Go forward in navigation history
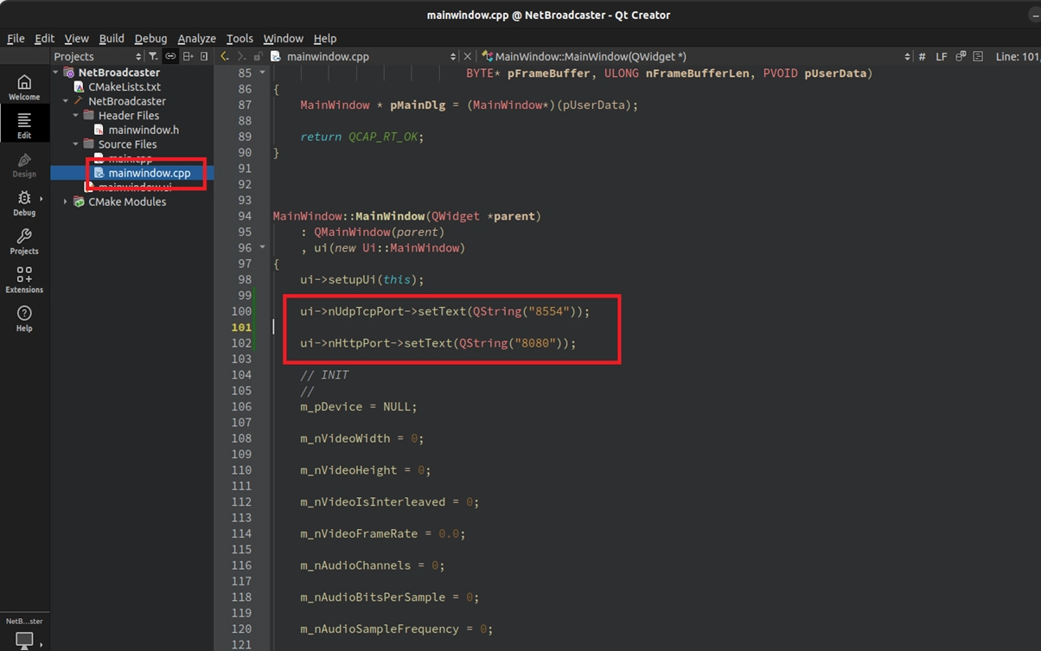 click(x=241, y=56)
